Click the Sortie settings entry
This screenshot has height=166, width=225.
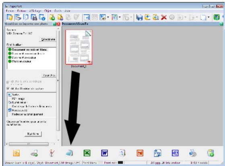pos(14,95)
